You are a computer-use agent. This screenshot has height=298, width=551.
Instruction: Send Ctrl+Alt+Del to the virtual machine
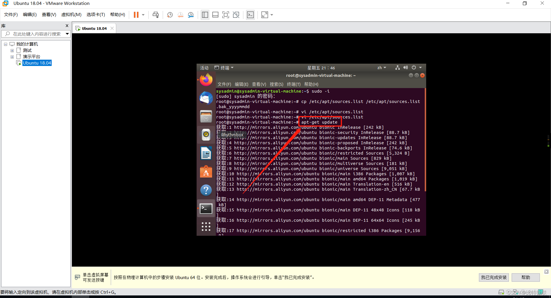155,15
